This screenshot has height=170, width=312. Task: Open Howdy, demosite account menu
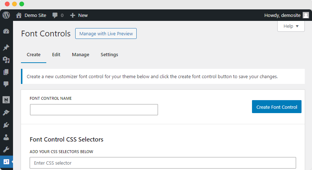point(287,15)
